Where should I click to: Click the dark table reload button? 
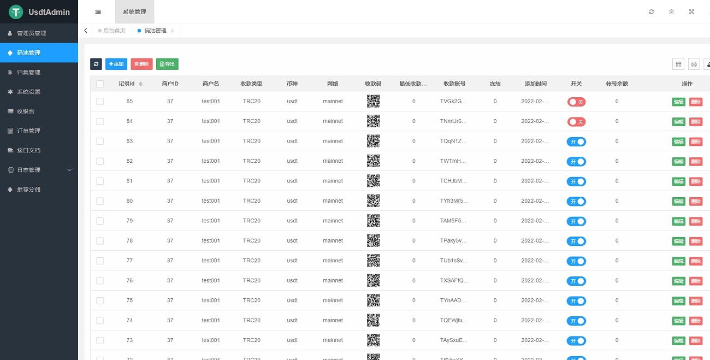(x=96, y=64)
